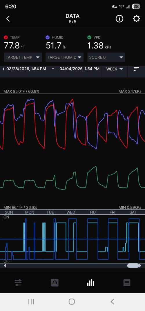Viewport: 145px width, 311px height.
Task: Click the MAX 85.0°F / 60.9% label
Action: click(x=21, y=91)
